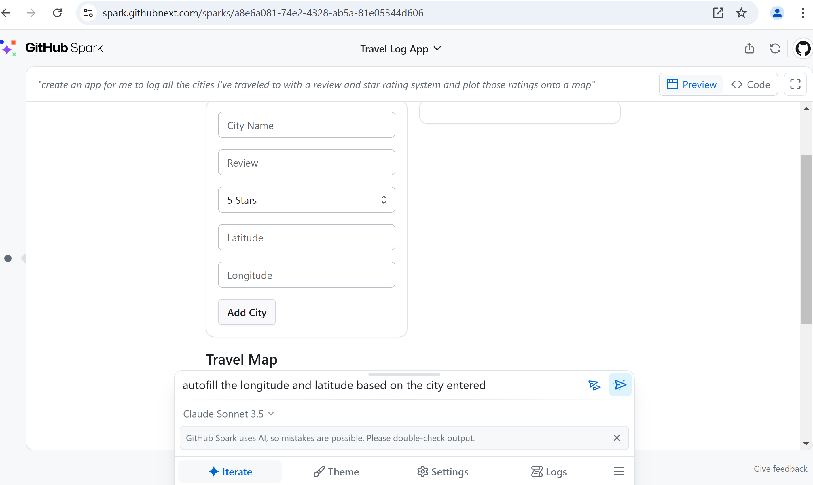Expand the Travel Log App dropdown

pyautogui.click(x=401, y=49)
